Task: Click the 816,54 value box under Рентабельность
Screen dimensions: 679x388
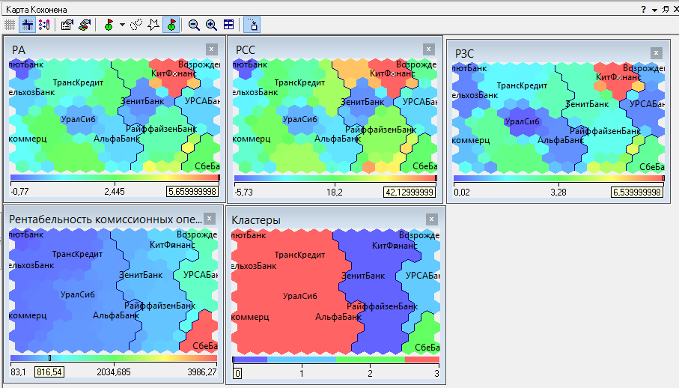Action: (x=49, y=372)
